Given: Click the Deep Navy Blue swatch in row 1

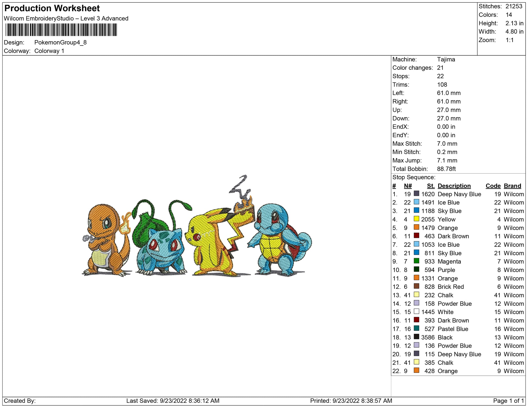Looking at the screenshot, I should 416,194.
